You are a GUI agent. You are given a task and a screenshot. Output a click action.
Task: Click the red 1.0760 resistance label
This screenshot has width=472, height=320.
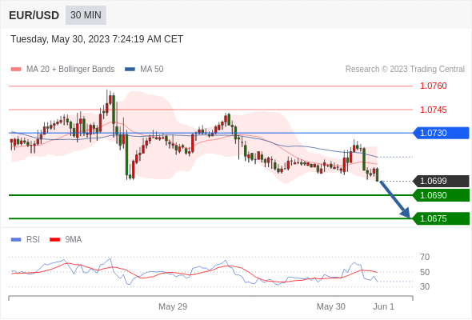[x=433, y=86]
